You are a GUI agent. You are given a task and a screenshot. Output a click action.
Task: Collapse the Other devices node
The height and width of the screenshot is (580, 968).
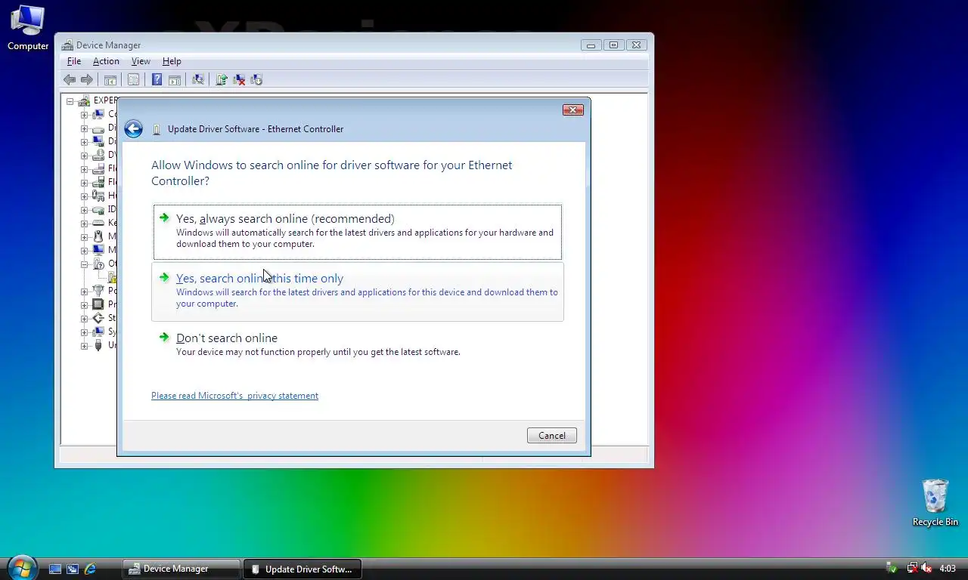click(x=84, y=264)
